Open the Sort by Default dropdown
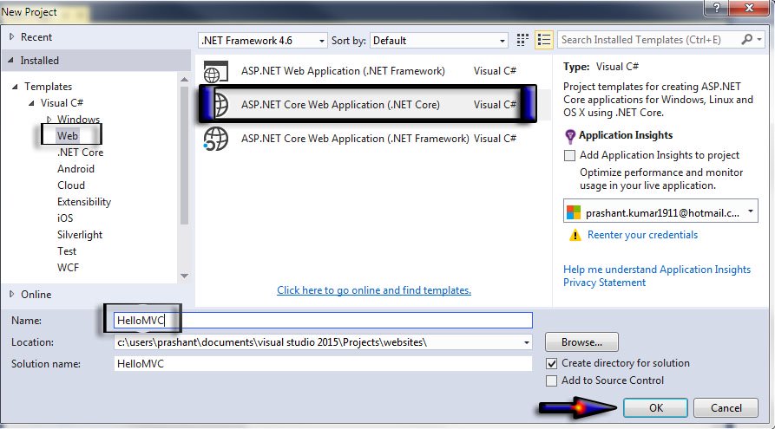775x429 pixels. [439, 41]
